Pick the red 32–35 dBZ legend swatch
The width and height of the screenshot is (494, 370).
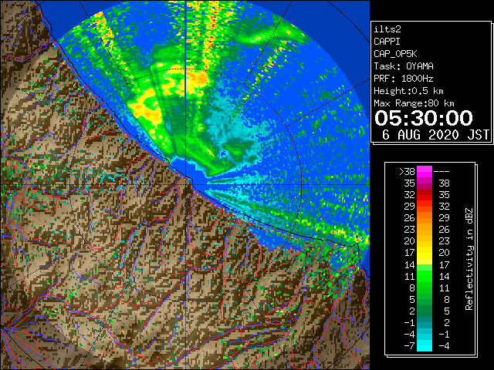click(x=425, y=195)
